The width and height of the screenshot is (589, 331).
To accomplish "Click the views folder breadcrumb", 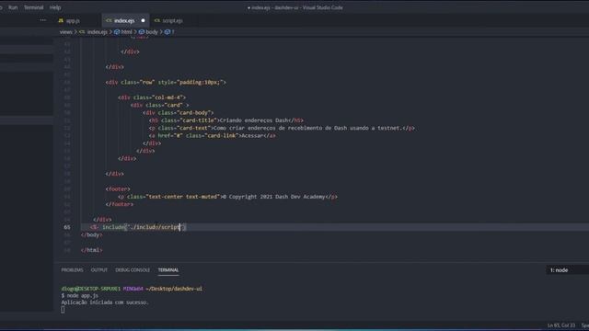I will pyautogui.click(x=65, y=32).
